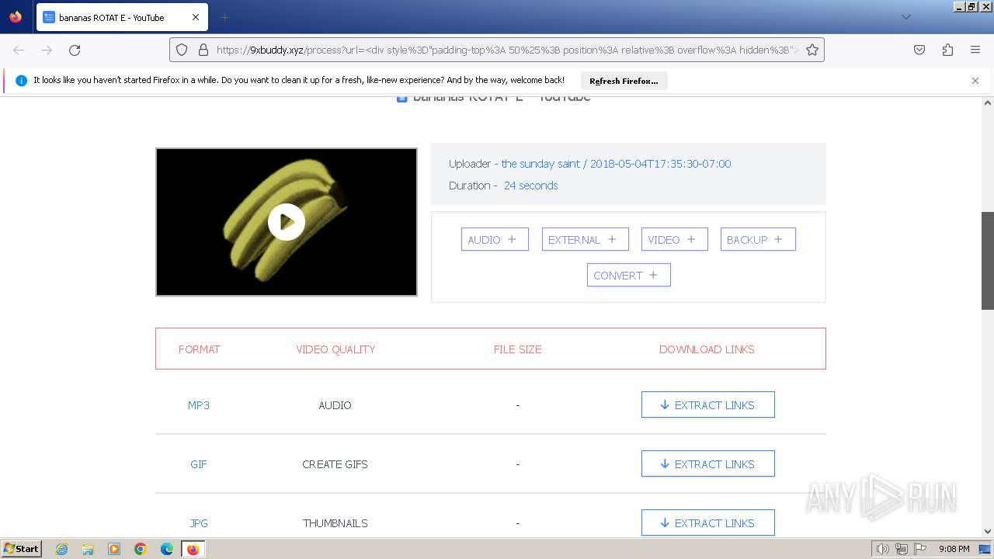Click the browser forward arrow
Image resolution: width=994 pixels, height=559 pixels.
(x=47, y=50)
